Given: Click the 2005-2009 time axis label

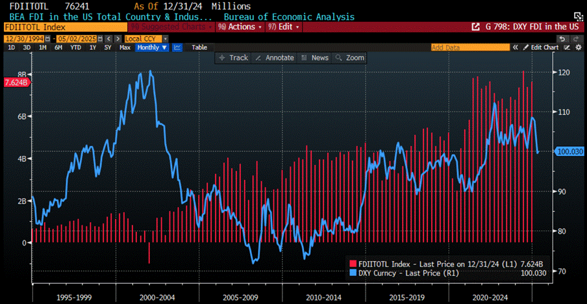Looking at the screenshot, I should point(240,298).
